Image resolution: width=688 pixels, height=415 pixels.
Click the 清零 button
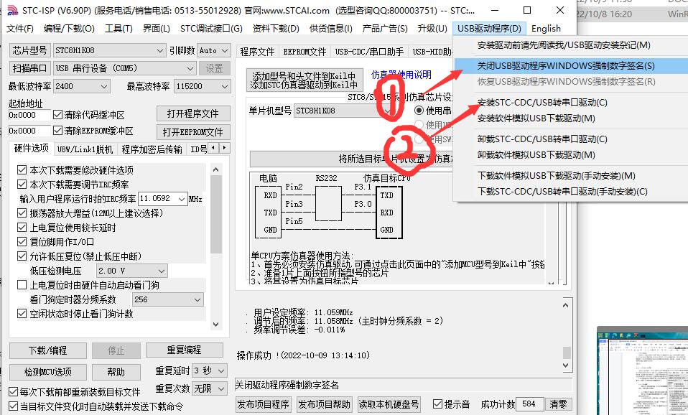pos(558,404)
